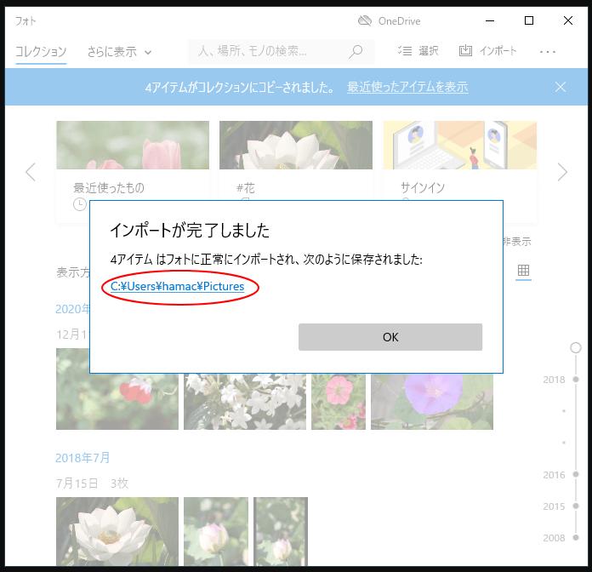Click the OneDrive cloud icon
This screenshot has height=572, width=592.
tap(365, 21)
